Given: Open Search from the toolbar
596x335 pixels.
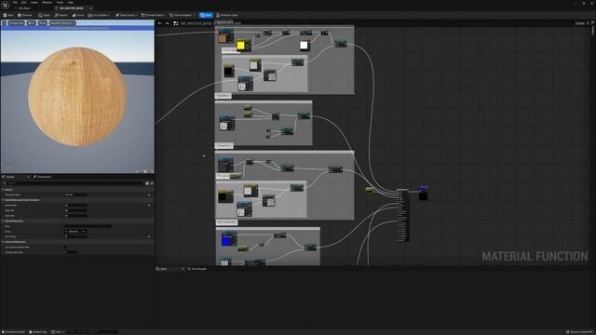Looking at the screenshot, I should (61, 15).
